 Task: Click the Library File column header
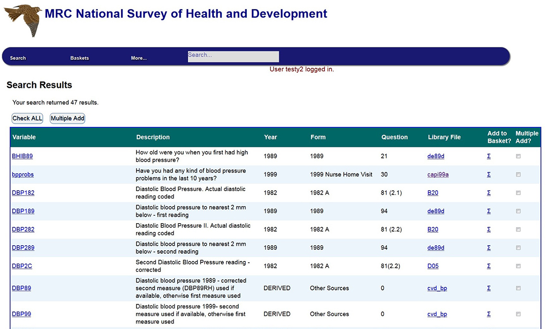coord(444,137)
